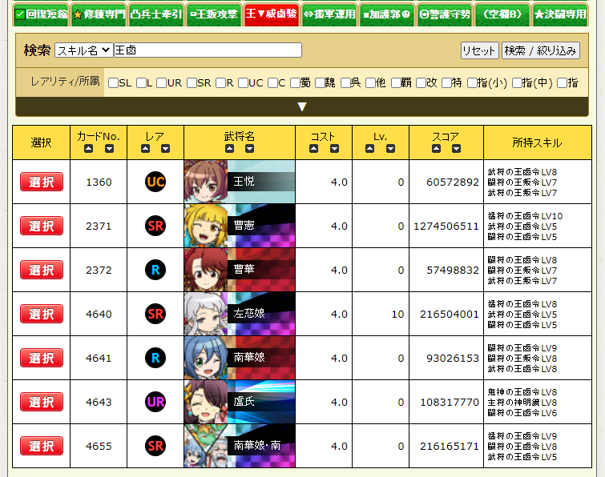Tick the 他 faction checkbox
Image resolution: width=605 pixels, height=477 pixels.
[x=370, y=83]
